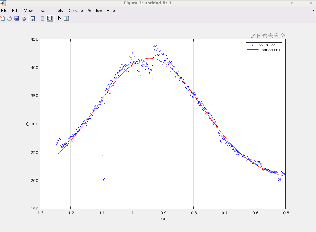Activate the Data Tips tool above the axes
The height and width of the screenshot is (232, 316).
[x=259, y=36]
